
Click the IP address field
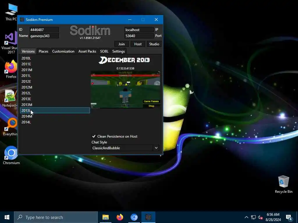[x=139, y=30]
